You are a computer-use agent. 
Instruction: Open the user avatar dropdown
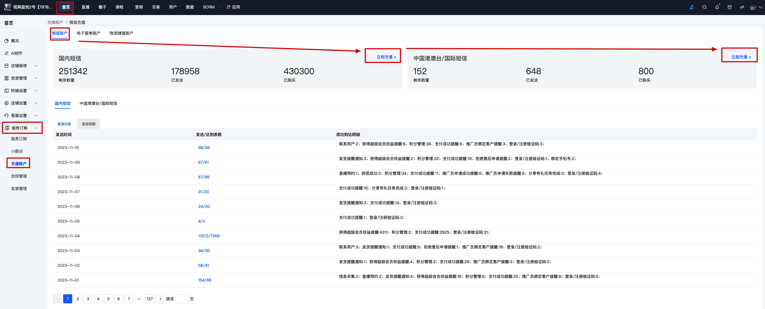[x=756, y=7]
